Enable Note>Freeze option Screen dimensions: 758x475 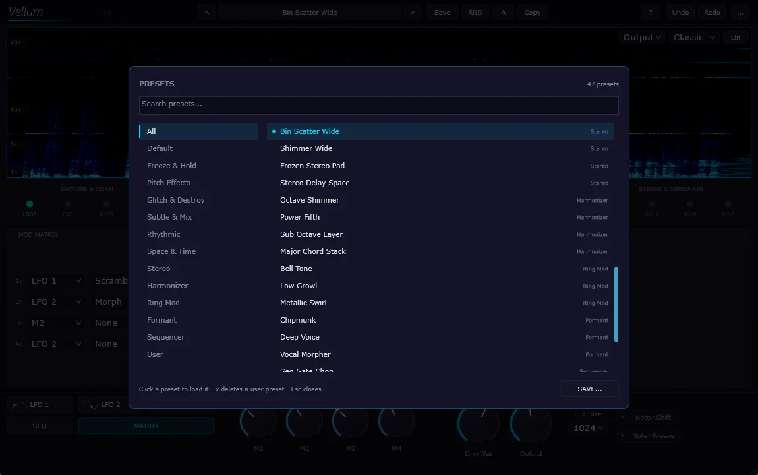[x=649, y=436]
